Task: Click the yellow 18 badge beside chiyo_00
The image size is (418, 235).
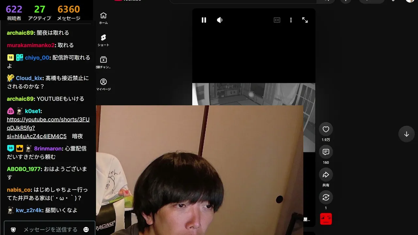Action: click(10, 58)
